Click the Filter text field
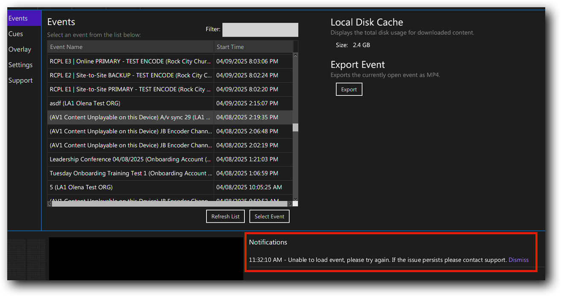561x296 pixels. coord(260,30)
